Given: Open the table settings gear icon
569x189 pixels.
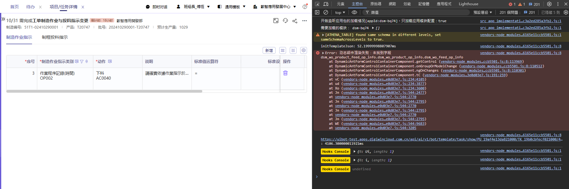Looking at the screenshot, I should tap(304, 50).
